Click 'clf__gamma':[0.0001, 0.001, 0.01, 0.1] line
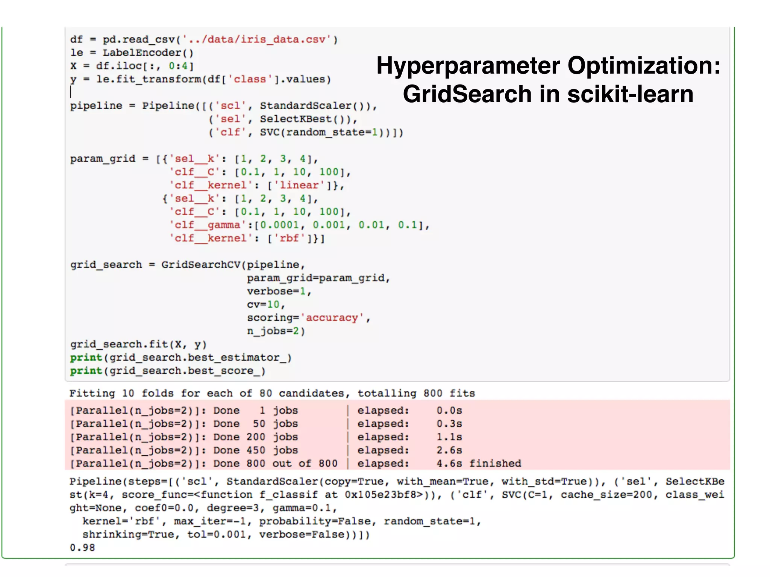The image size is (770, 577). tap(300, 225)
